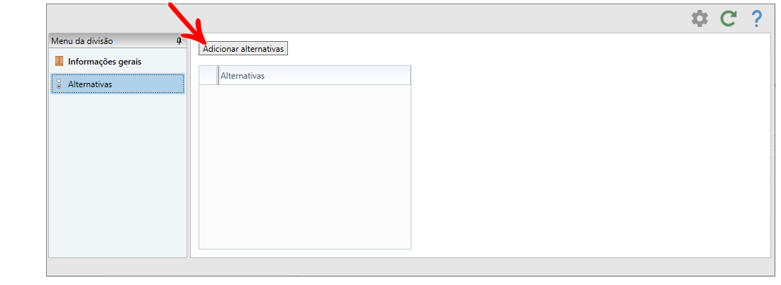Click the gray status bar at the bottom

pos(409,267)
